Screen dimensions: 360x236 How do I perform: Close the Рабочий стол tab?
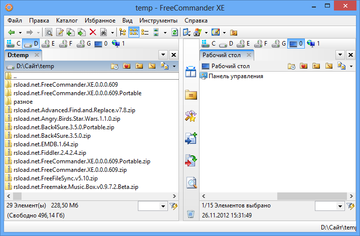[249, 55]
